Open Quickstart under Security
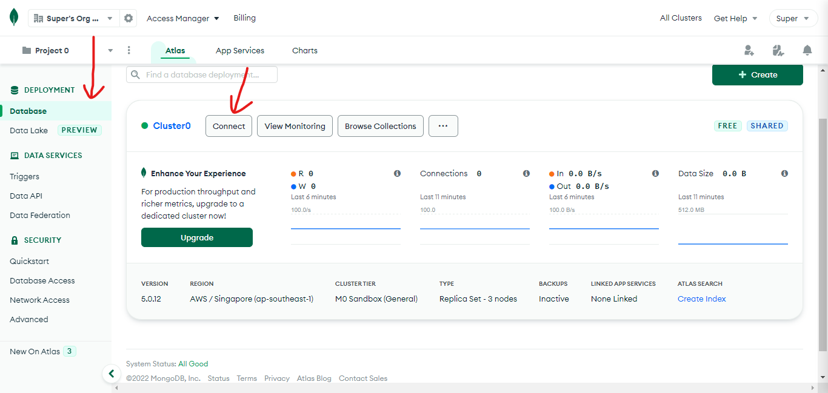 pyautogui.click(x=29, y=261)
